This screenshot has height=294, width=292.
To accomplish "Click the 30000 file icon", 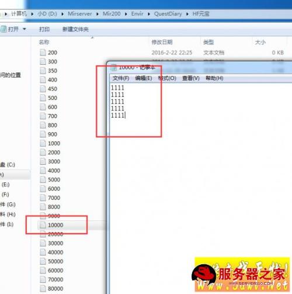I will [x=43, y=243].
